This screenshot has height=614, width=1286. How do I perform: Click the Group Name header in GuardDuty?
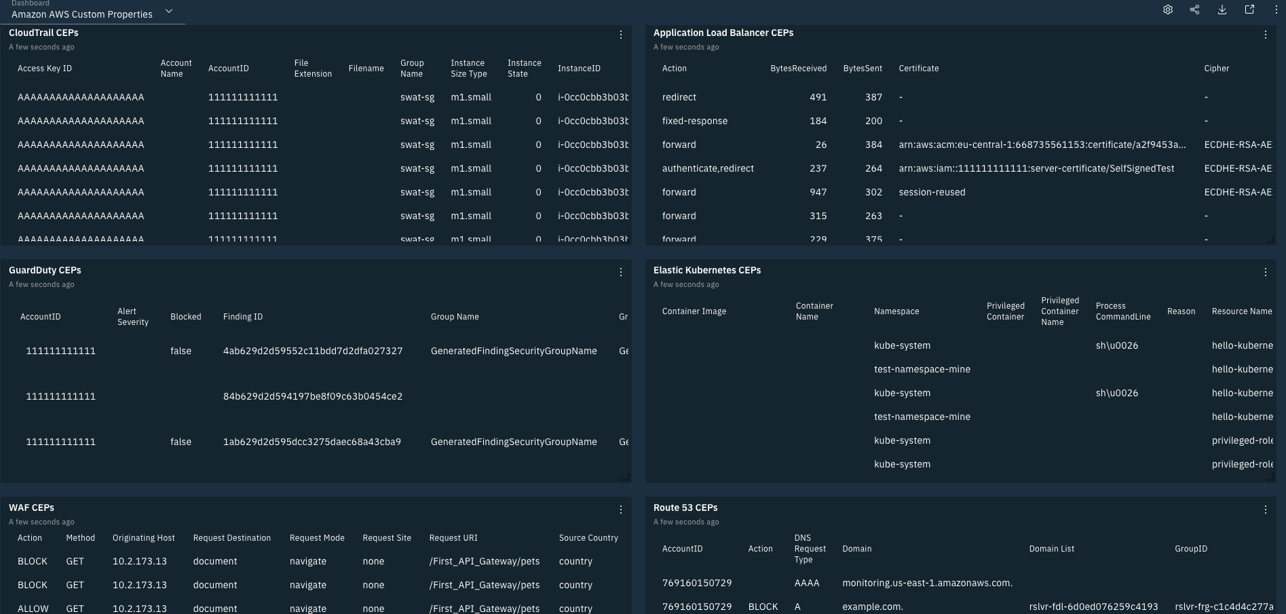click(455, 317)
